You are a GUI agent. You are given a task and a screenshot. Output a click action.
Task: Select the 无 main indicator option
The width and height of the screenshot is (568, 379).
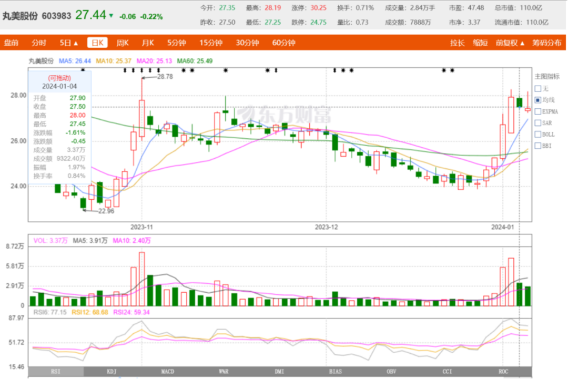click(x=538, y=89)
